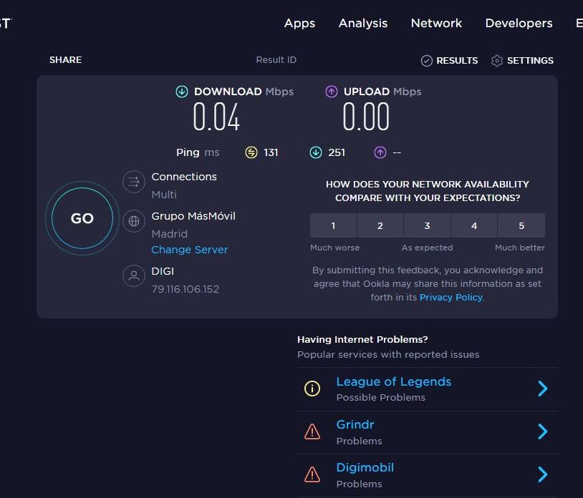Screen dimensions: 583x498
Task: Open the Network menu item
Action: 436,23
